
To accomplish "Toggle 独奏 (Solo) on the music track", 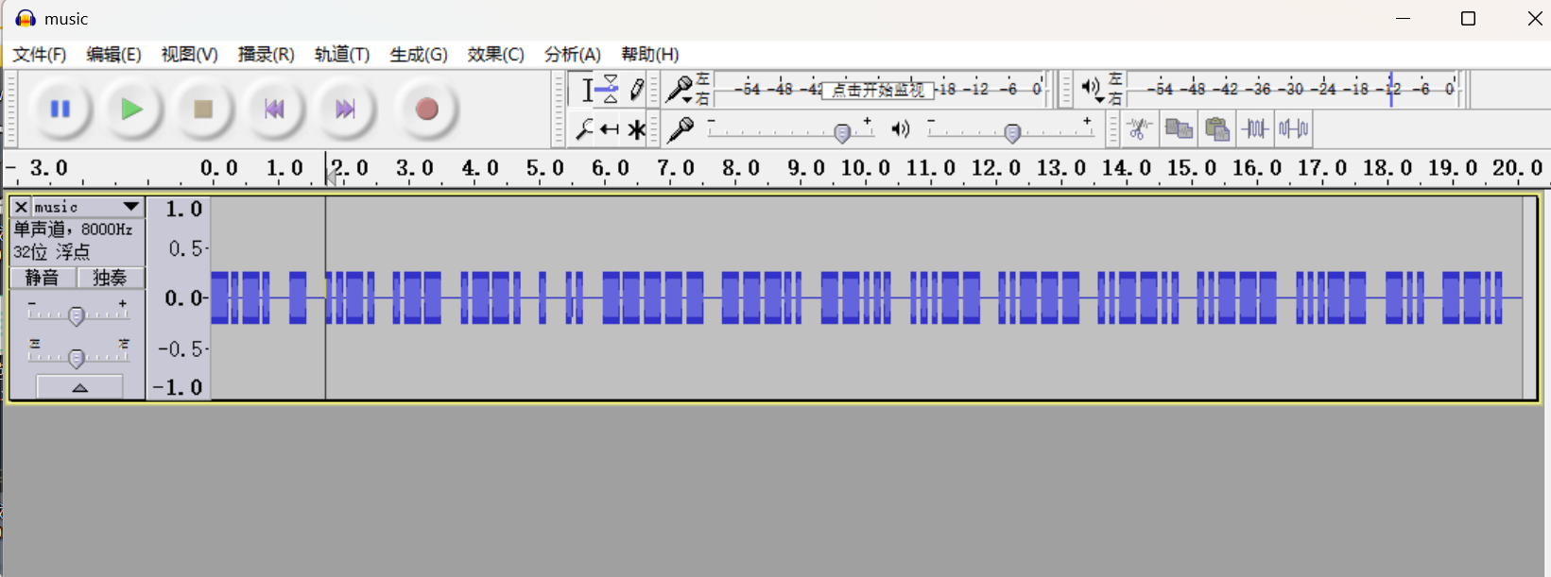I will tap(110, 278).
